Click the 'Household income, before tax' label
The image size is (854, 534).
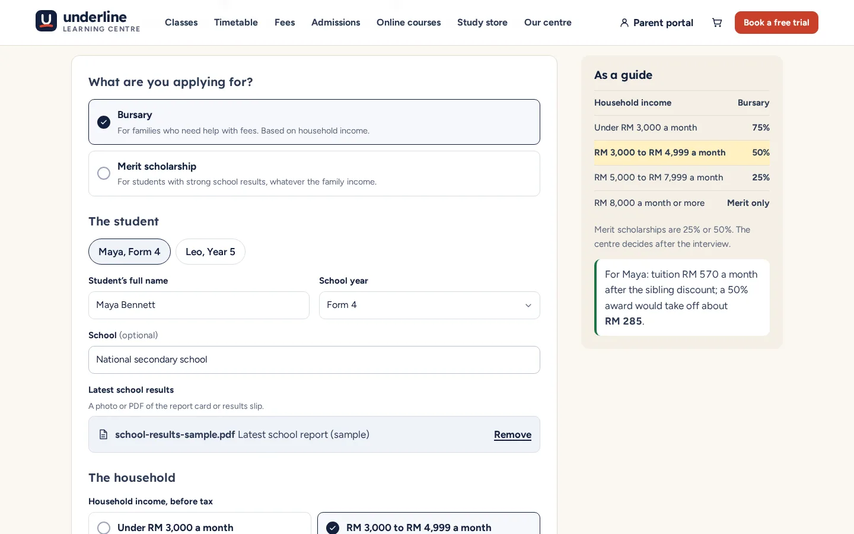[151, 501]
